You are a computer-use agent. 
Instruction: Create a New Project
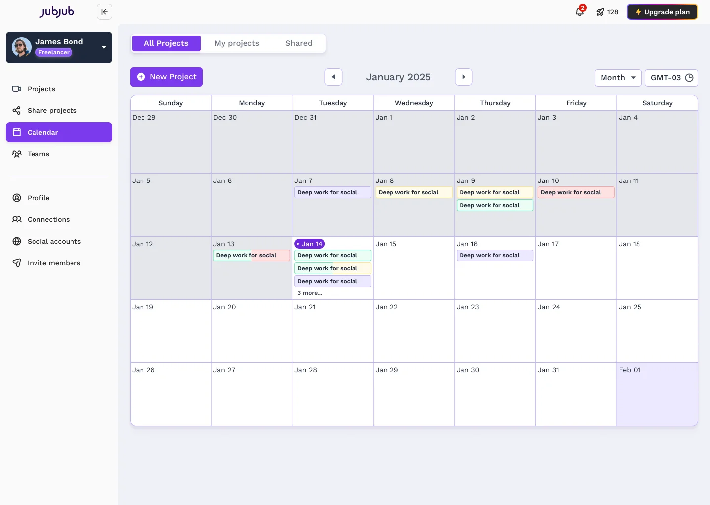point(166,77)
